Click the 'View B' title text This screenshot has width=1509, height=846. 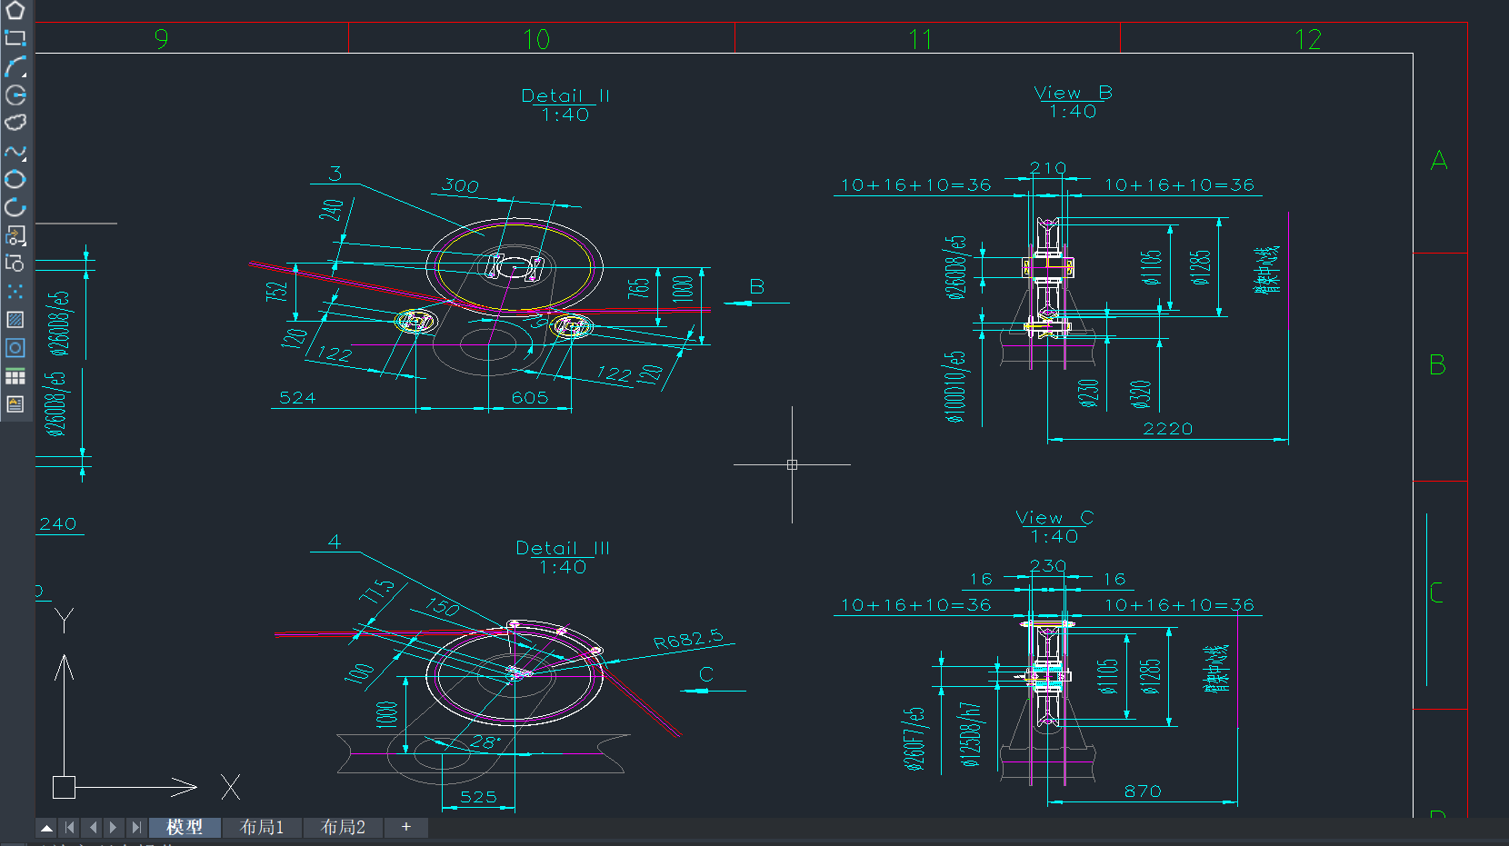[1073, 93]
